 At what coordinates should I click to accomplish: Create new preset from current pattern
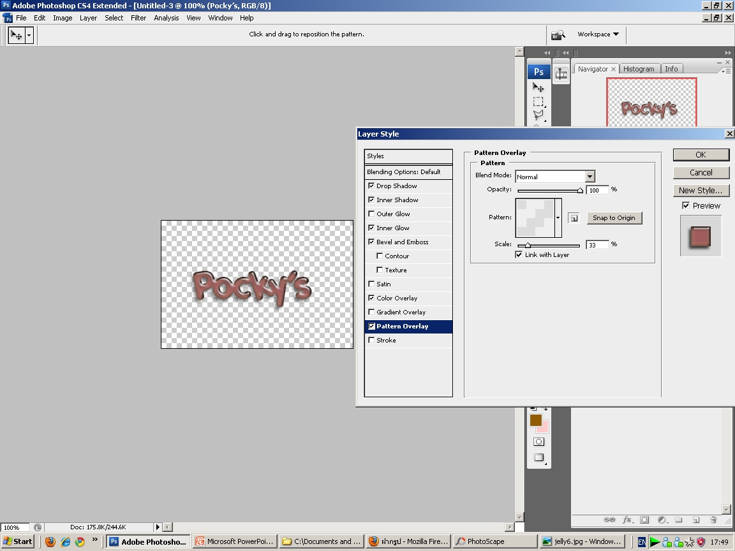(x=574, y=218)
